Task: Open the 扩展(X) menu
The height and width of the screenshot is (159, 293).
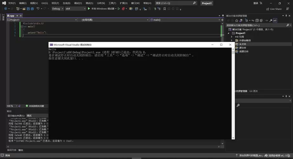Action: point(124,3)
